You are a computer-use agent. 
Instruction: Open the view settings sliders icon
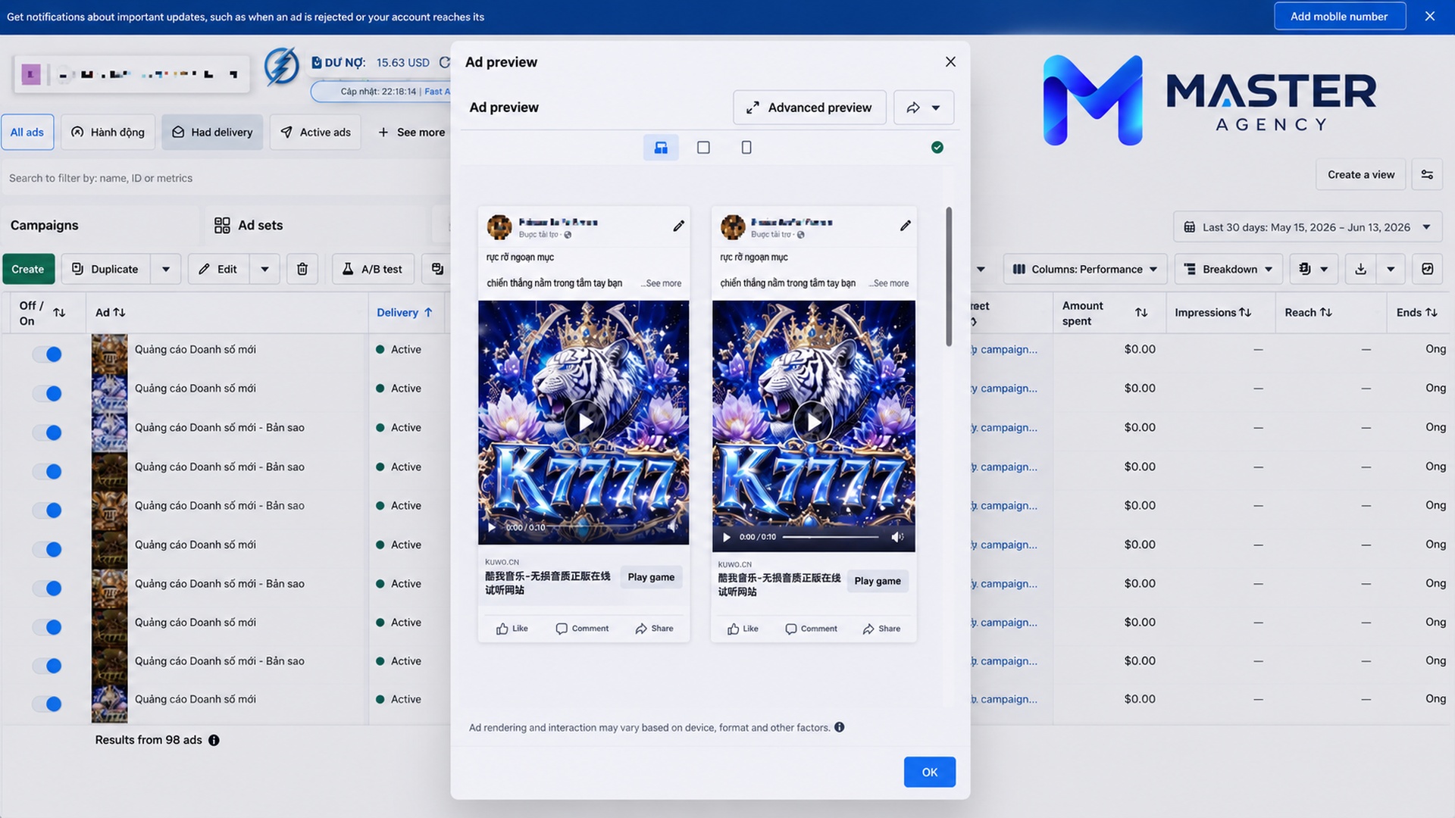tap(1427, 175)
